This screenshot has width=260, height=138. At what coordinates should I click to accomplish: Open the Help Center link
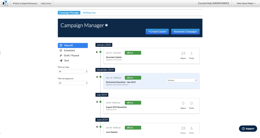(x=46, y=3)
